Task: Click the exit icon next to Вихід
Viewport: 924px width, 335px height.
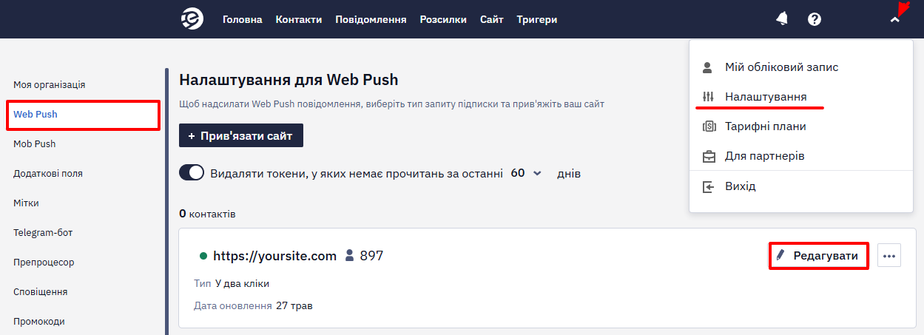Action: click(709, 186)
